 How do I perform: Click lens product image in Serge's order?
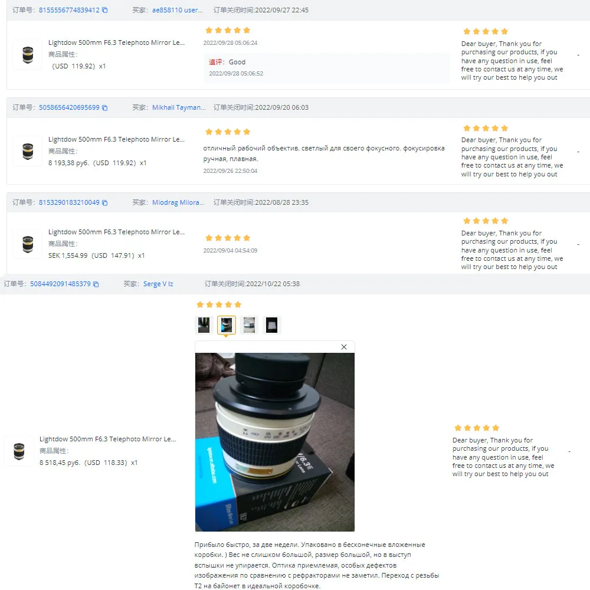pyautogui.click(x=19, y=451)
